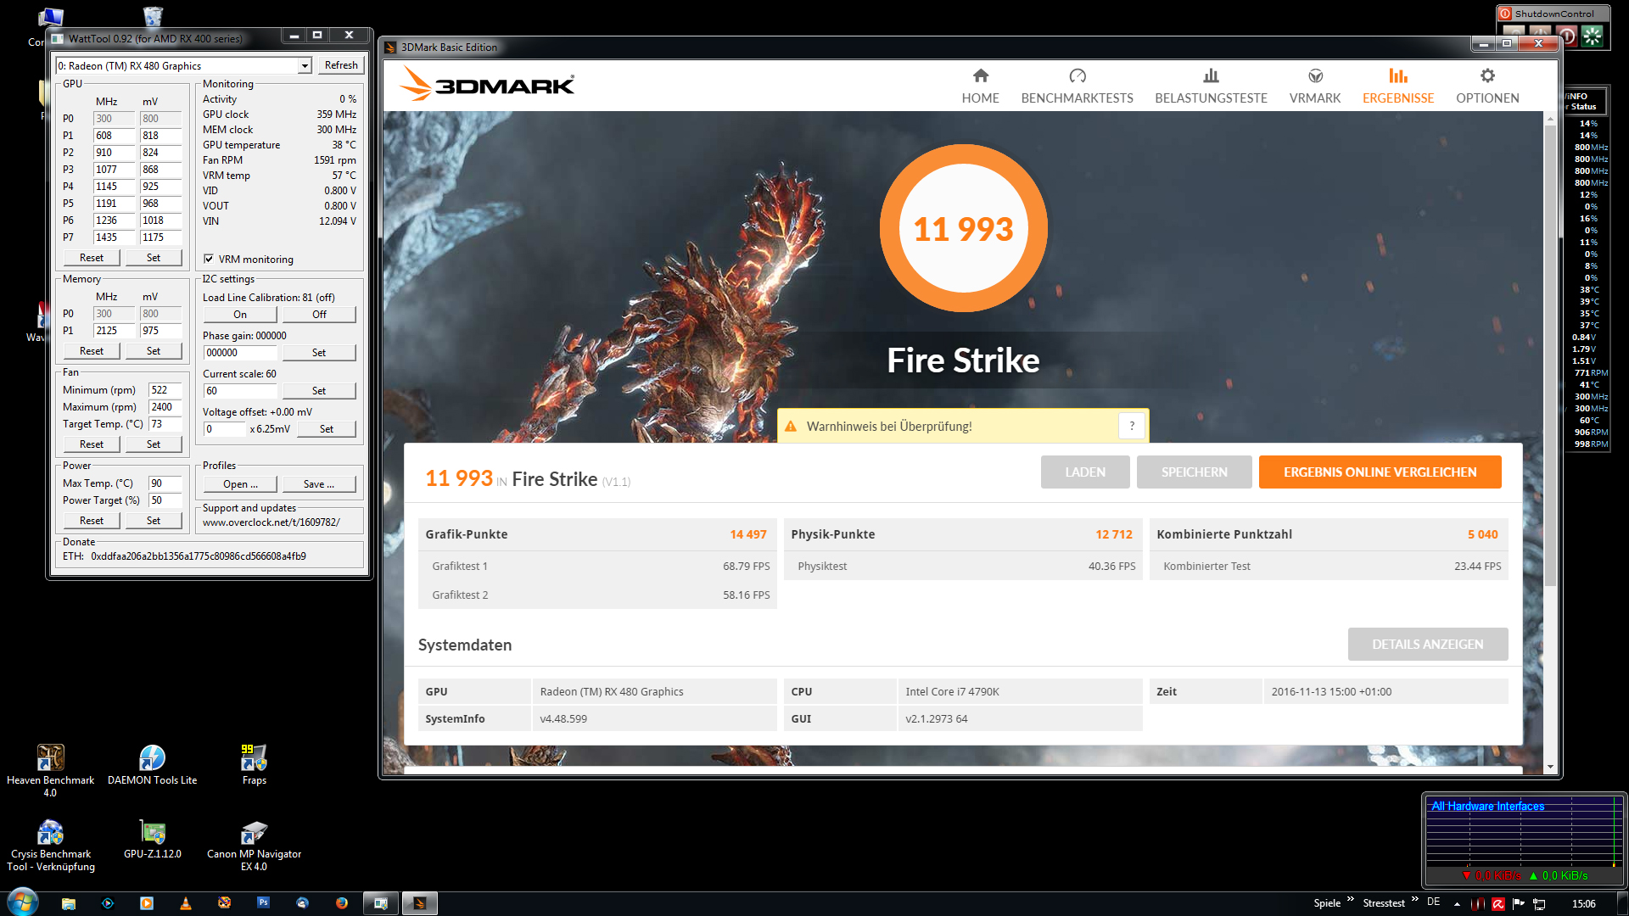Show hidden system tray icons arrow
1629x916 pixels.
point(1457,904)
